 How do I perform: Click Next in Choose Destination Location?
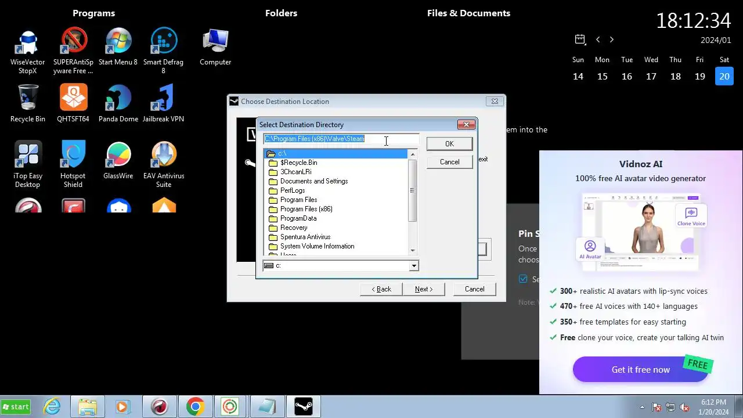[x=423, y=289]
